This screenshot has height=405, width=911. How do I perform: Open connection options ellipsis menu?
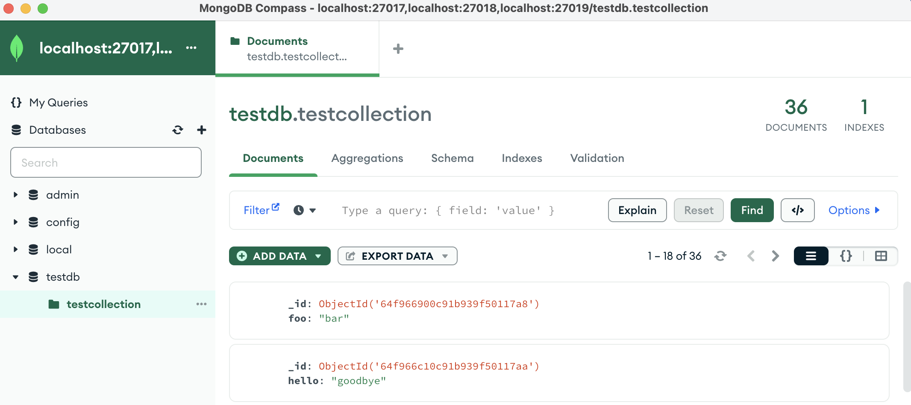[x=191, y=47]
